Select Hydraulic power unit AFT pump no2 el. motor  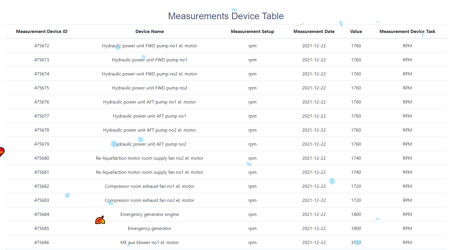[x=149, y=130]
